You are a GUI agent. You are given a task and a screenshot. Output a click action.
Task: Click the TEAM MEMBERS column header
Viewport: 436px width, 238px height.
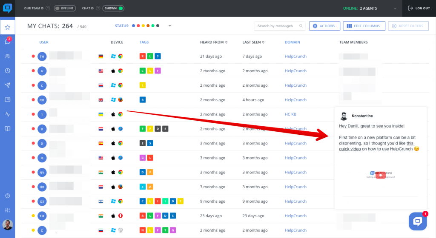pyautogui.click(x=353, y=42)
